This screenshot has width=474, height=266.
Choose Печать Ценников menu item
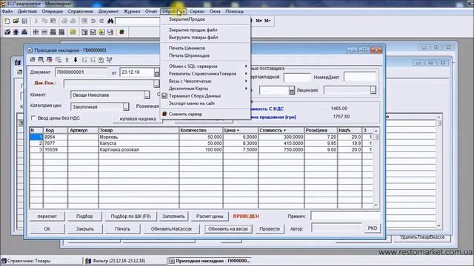pyautogui.click(x=187, y=48)
